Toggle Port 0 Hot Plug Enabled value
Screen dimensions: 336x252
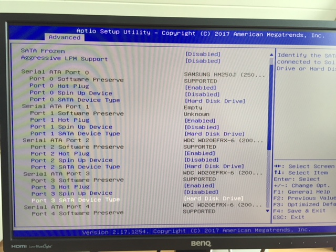201,88
